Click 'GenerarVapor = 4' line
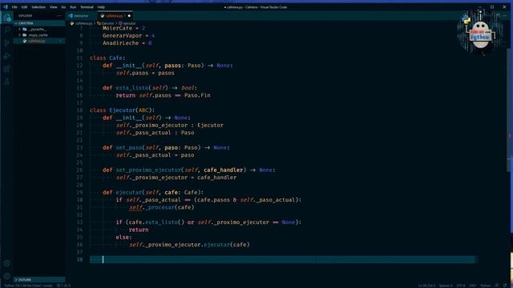This screenshot has height=288, width=513. (128, 35)
